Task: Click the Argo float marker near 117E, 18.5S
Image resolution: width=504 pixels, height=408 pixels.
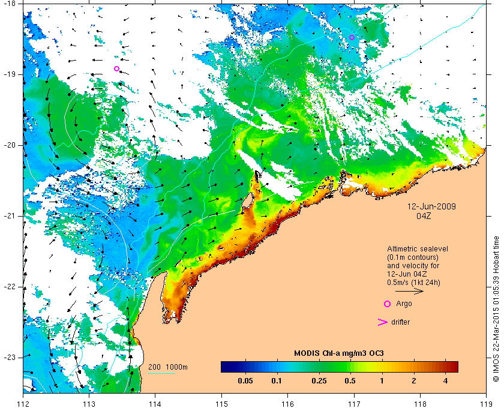Action: tap(352, 37)
